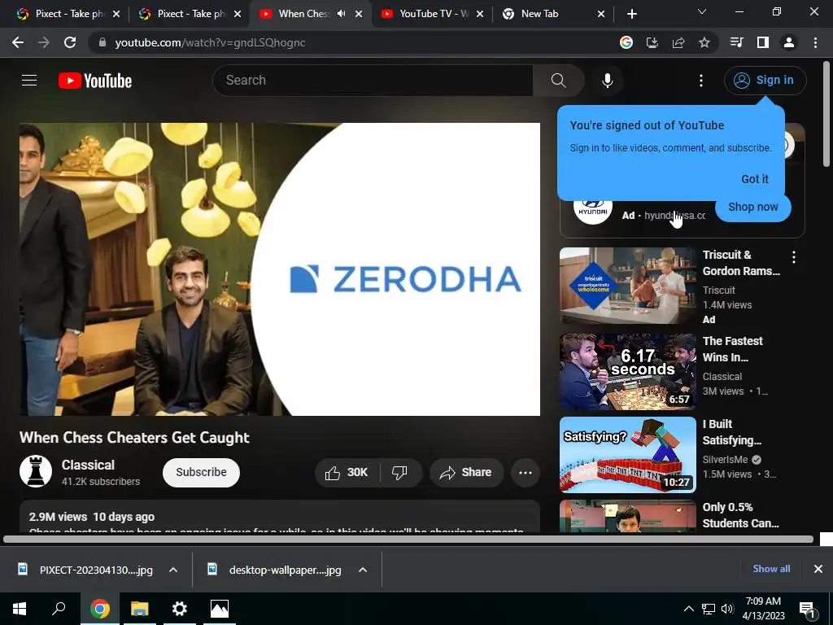Screen dimensions: 833x625
Task: Dismiss the sign-out notice with Got it
Action: 755,179
